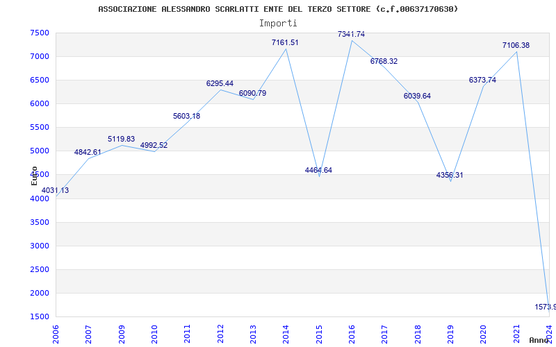This screenshot has width=556, height=347.
Task: Click the y-axis tick 7000
Action: [40, 57]
